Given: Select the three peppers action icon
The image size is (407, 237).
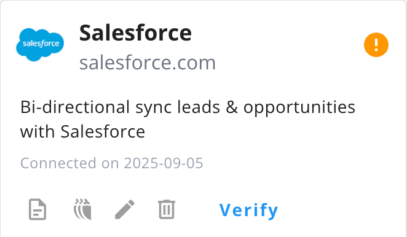Looking at the screenshot, I should (x=82, y=209).
